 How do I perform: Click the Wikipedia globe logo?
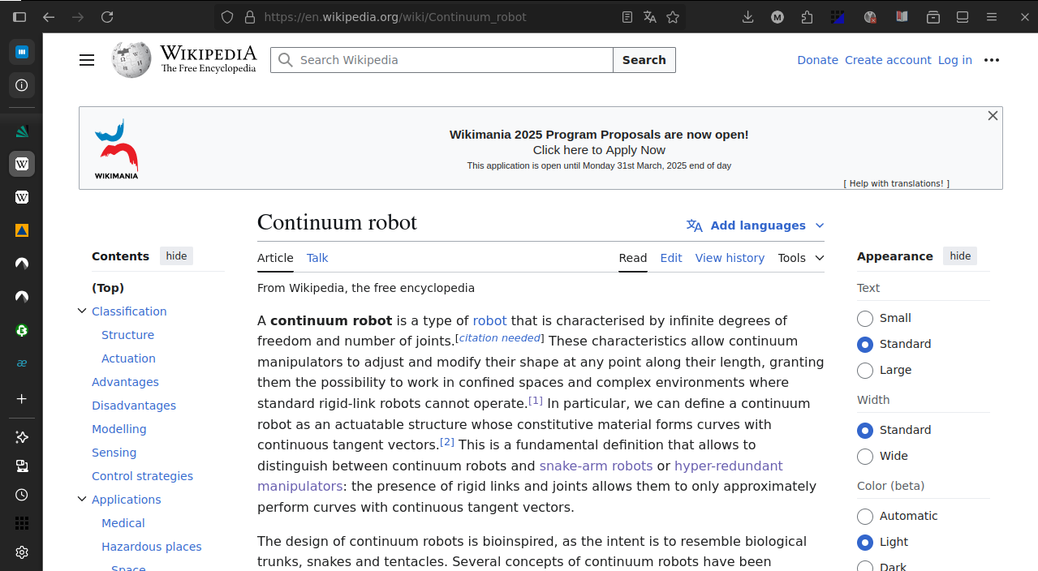click(x=131, y=59)
